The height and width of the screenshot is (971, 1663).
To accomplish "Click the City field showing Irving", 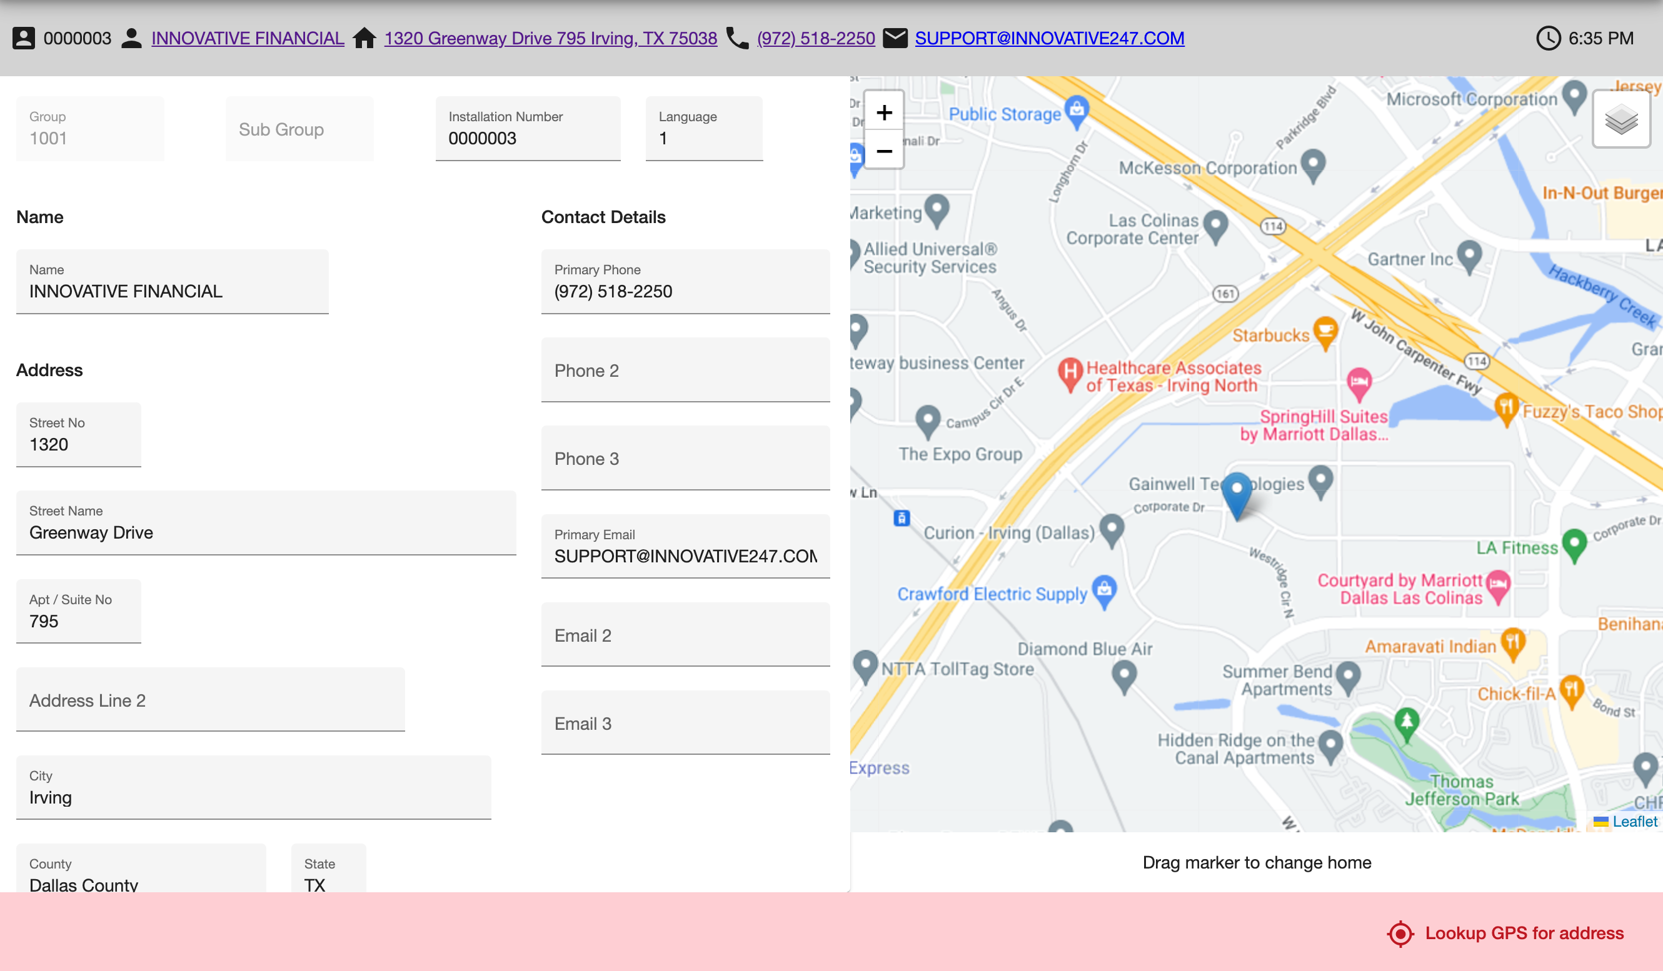I will tap(253, 788).
